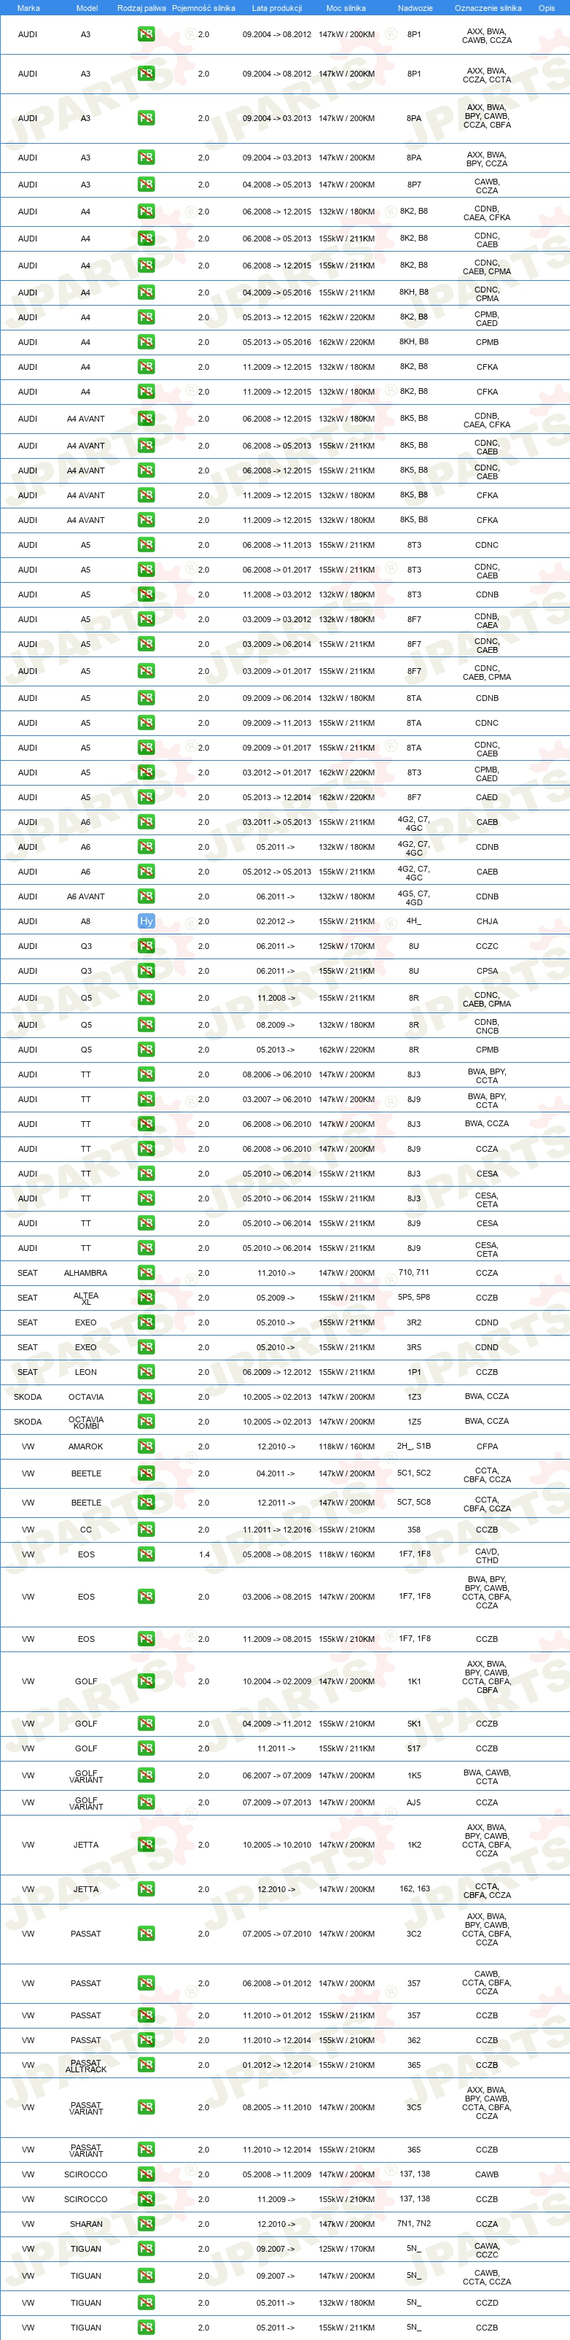Click the fuel icon in the SKODA OCTAVIA 1Z3 row
The height and width of the screenshot is (2340, 570).
click(146, 1397)
